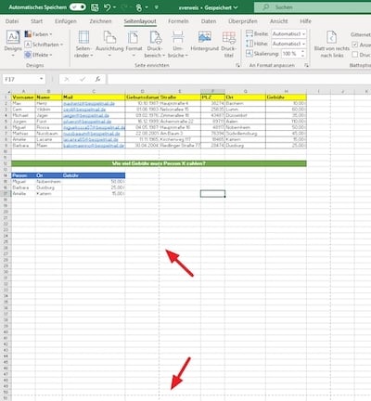Click the save icon in title bar
The height and width of the screenshot is (401, 371).
(95, 7)
